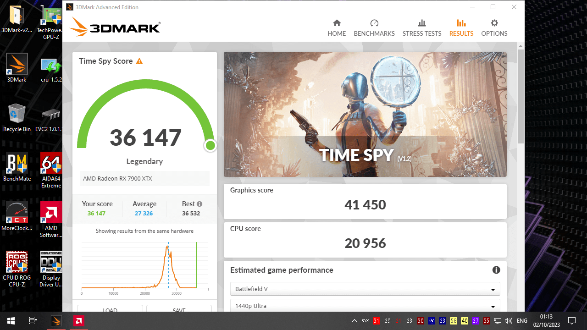Click the 3DMark window title bar icon
587x330 pixels.
point(69,7)
